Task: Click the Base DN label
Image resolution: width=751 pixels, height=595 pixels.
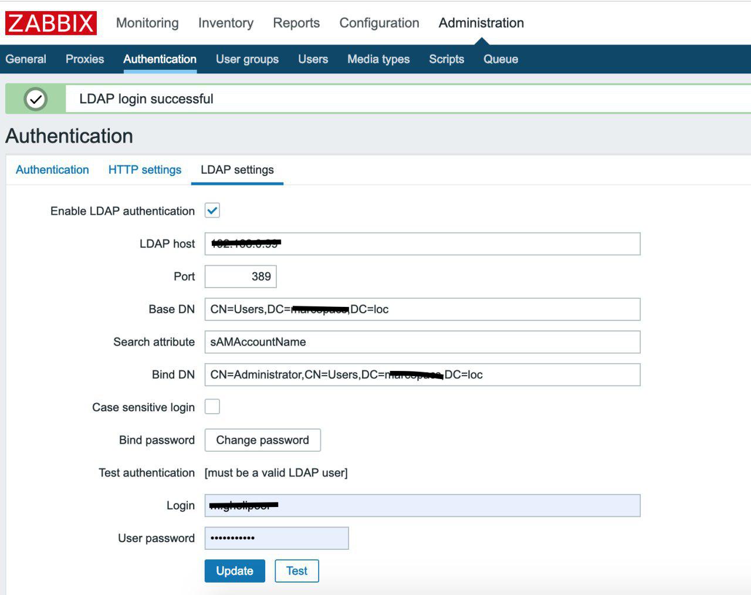Action: click(x=171, y=309)
